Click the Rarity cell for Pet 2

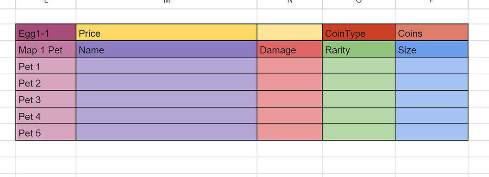coord(359,82)
